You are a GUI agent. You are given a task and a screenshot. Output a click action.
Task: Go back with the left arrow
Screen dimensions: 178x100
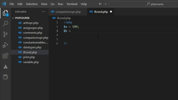click(100, 4)
